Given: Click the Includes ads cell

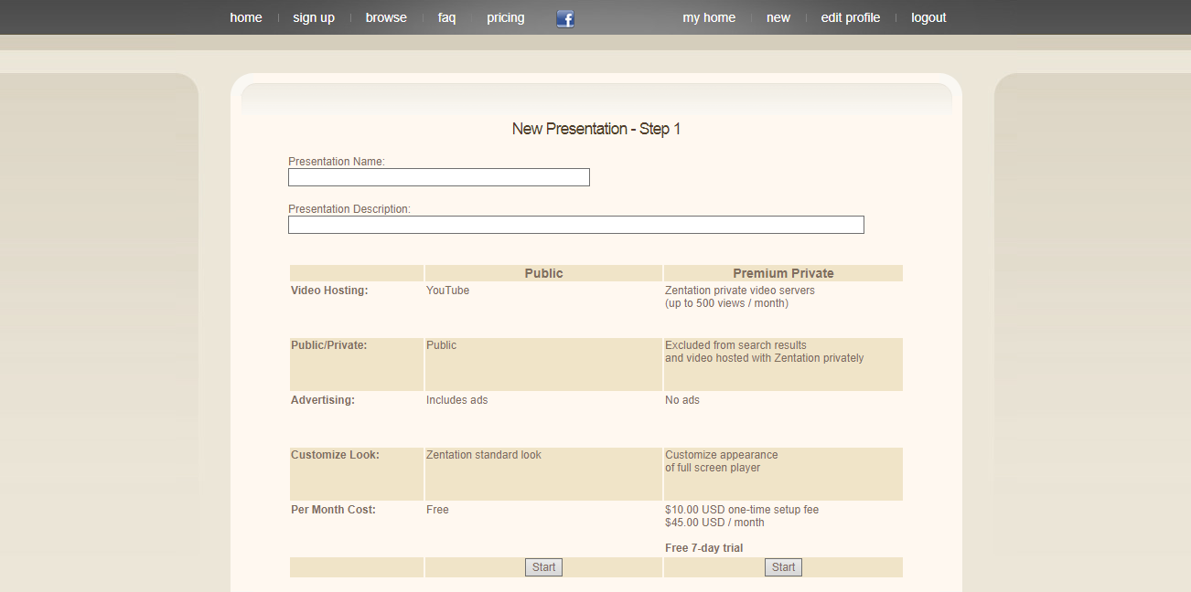Looking at the screenshot, I should [456, 400].
